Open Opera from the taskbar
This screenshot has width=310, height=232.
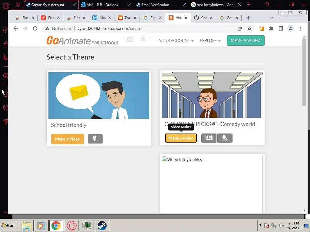(71, 225)
